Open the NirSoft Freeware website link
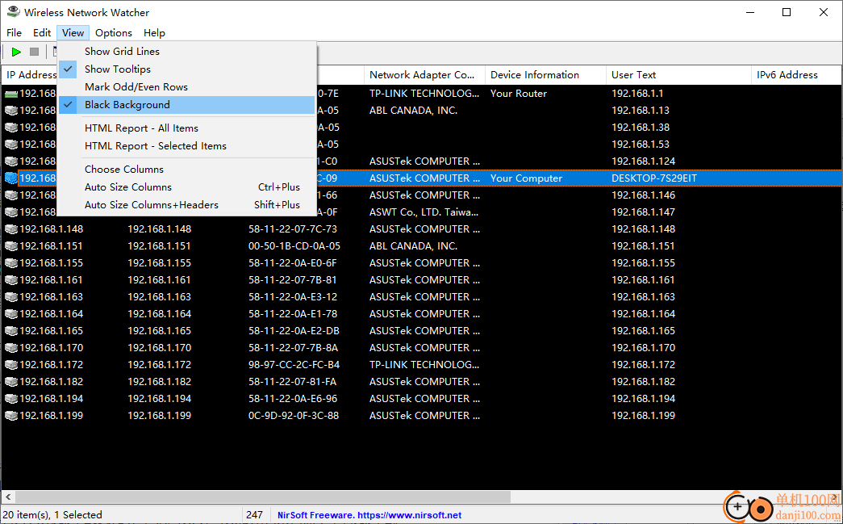Screen dimensions: 843x524 [x=369, y=515]
